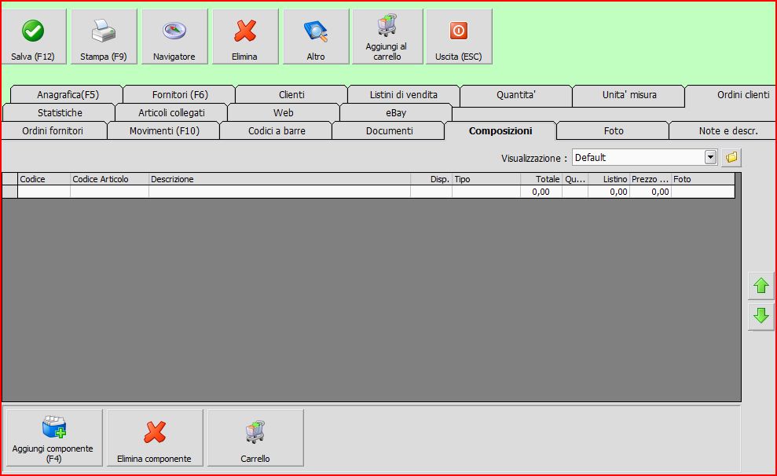
Task: Click the Stampa (F9) printer button
Action: pyautogui.click(x=104, y=37)
